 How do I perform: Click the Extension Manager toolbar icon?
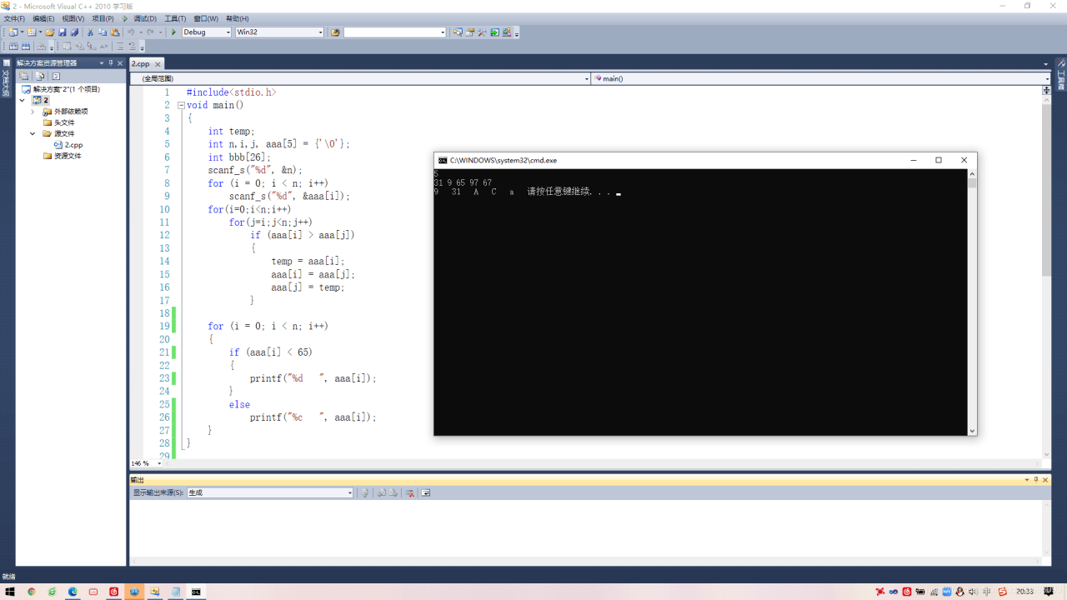coord(506,32)
